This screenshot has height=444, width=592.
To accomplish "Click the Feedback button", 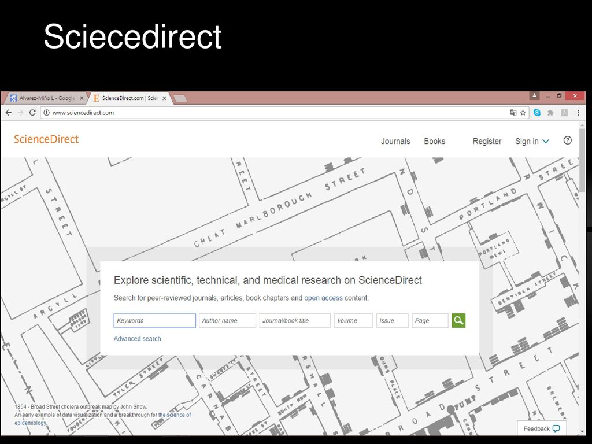I will 541,428.
